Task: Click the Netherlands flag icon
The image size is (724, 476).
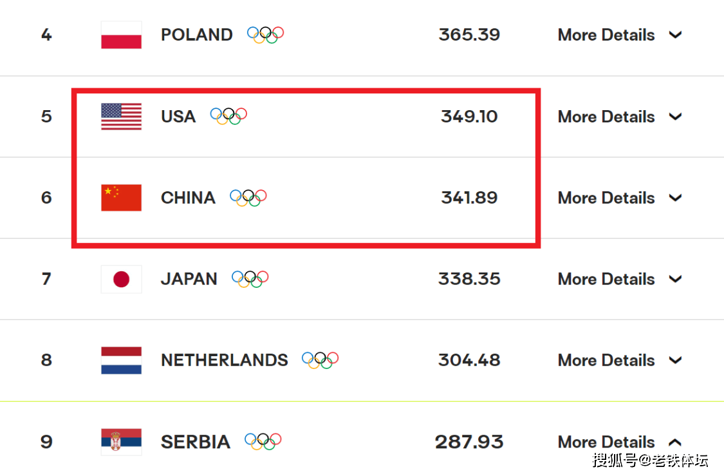Action: click(121, 361)
